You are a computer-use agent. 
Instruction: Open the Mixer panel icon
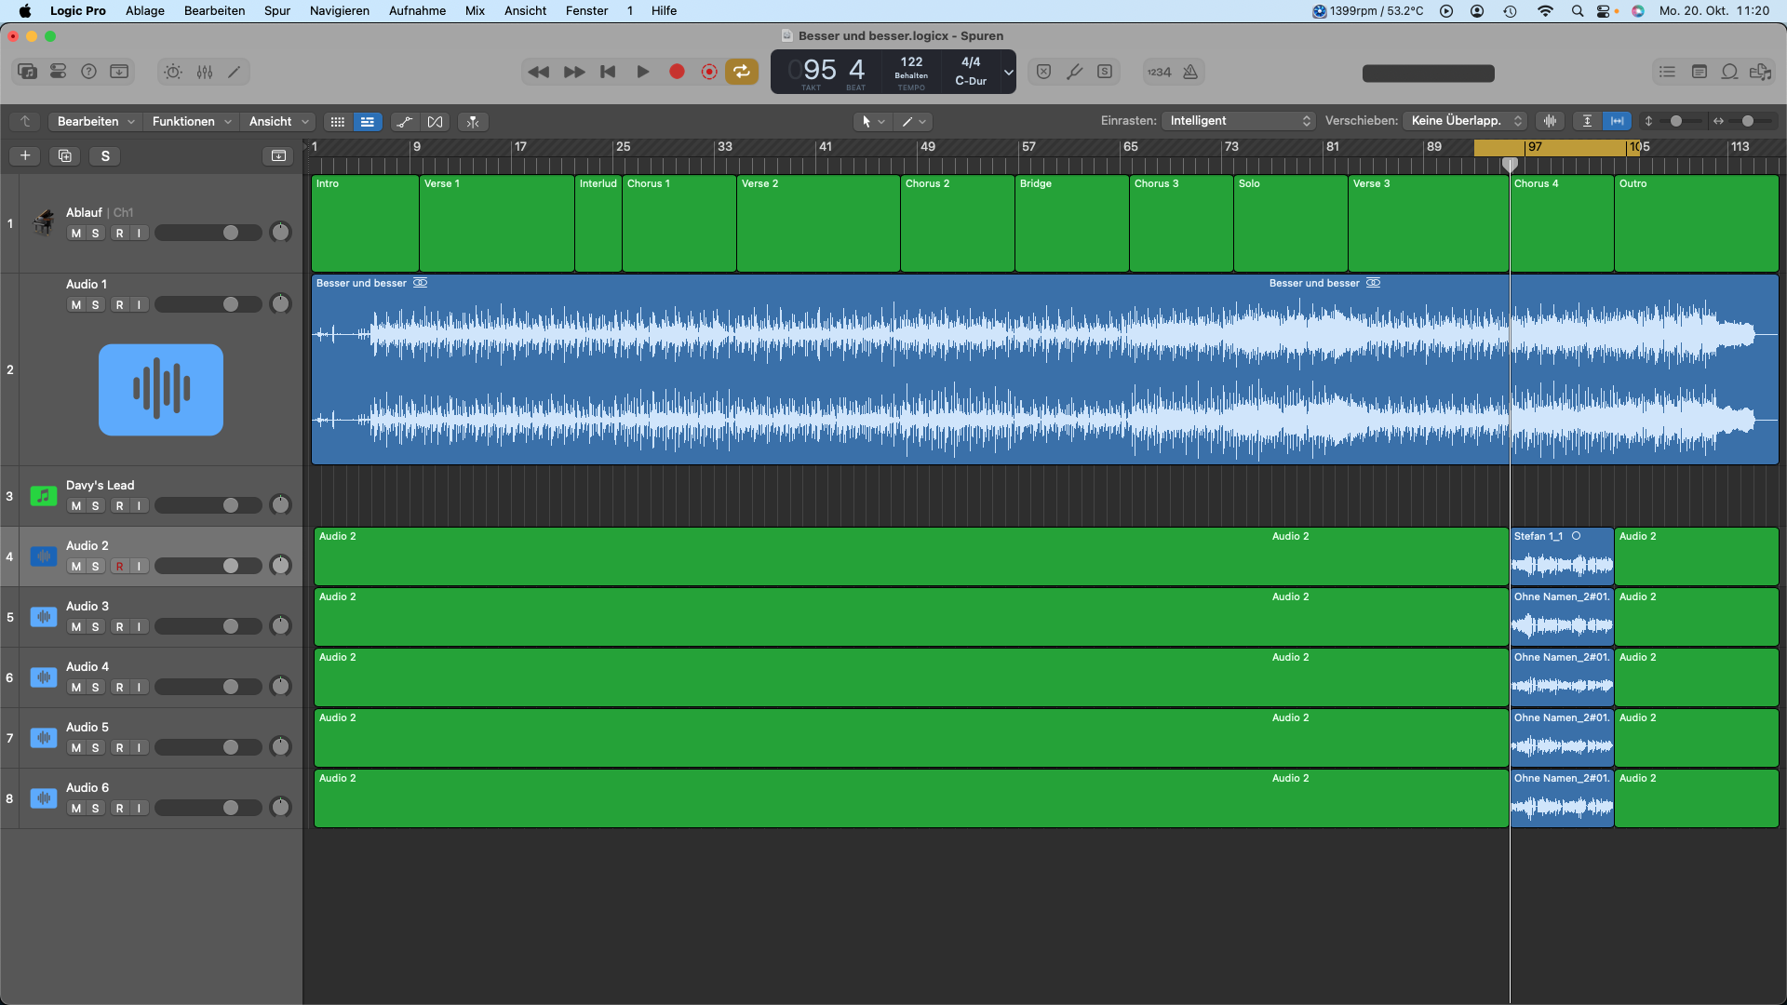coord(205,72)
